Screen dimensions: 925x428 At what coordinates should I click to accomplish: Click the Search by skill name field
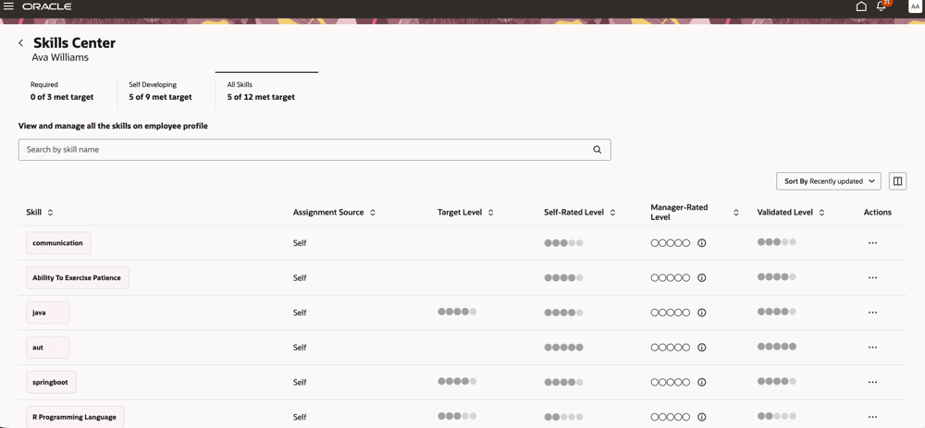314,150
